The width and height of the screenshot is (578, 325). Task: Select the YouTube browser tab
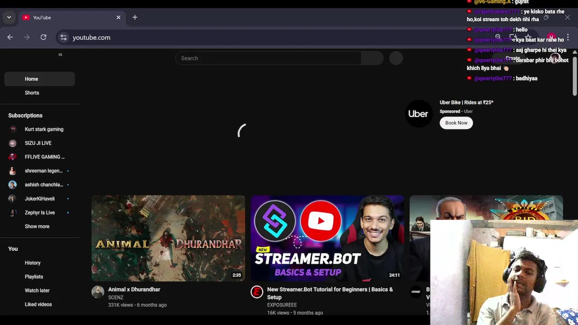click(x=71, y=17)
